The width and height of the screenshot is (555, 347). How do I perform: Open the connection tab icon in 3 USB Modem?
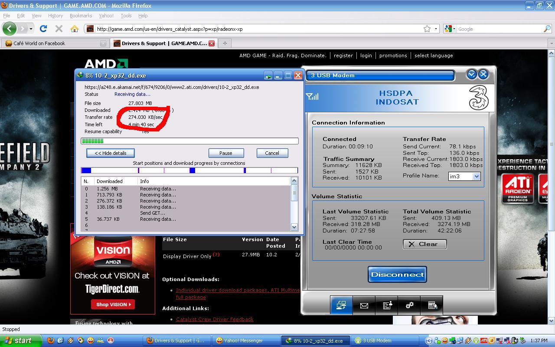341,305
